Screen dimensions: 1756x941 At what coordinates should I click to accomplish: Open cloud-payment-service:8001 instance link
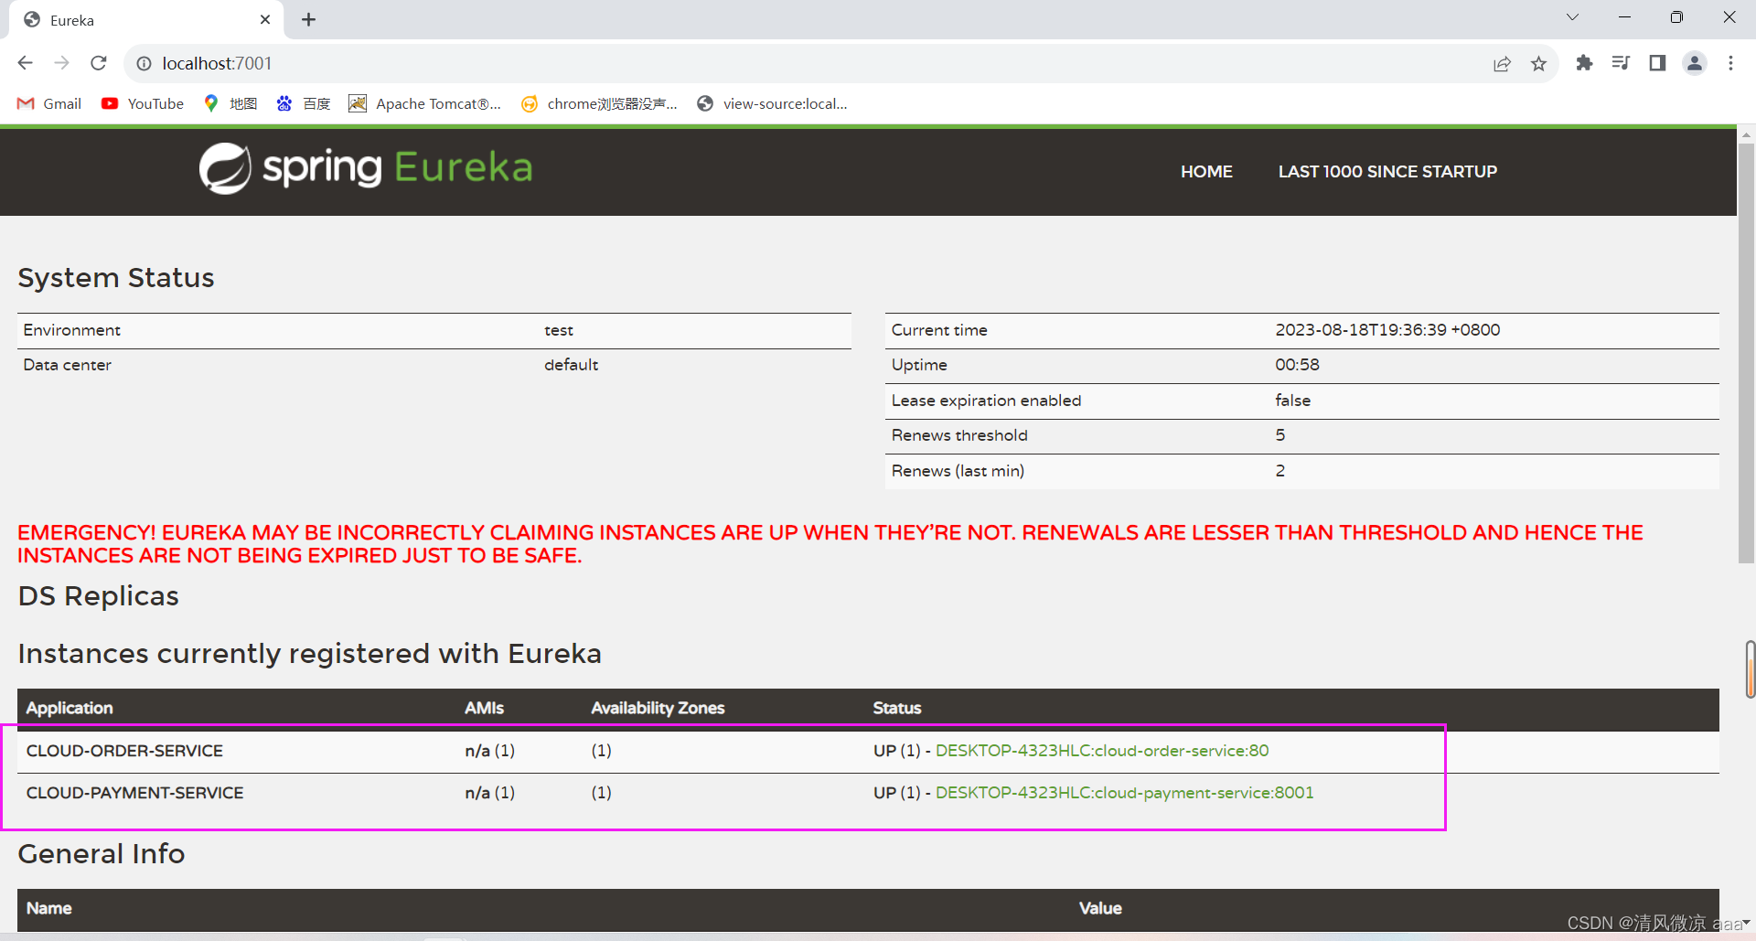point(1124,792)
